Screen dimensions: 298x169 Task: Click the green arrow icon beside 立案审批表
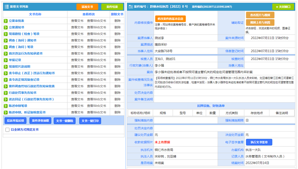(x=6, y=21)
